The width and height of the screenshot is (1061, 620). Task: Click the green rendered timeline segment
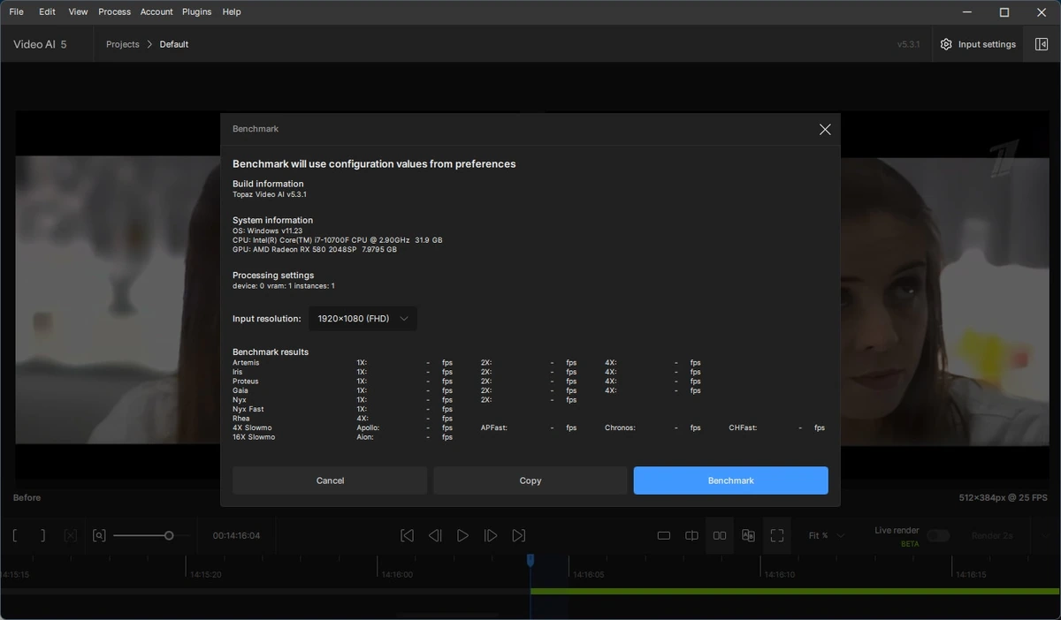point(795,591)
